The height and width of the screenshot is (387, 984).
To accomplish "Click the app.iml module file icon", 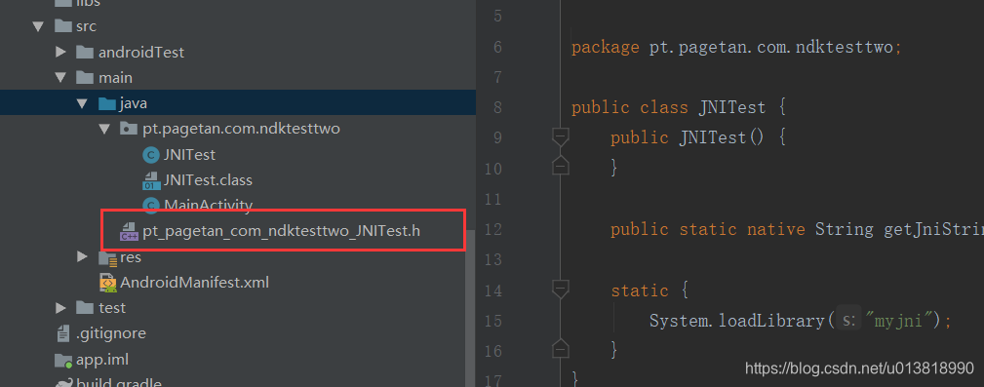I will coord(63,360).
